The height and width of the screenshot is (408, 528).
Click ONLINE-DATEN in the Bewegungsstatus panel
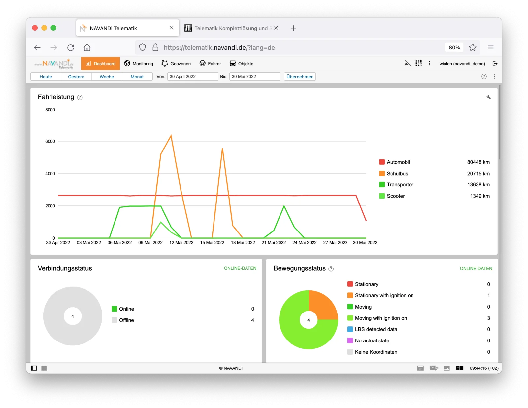[x=476, y=269]
